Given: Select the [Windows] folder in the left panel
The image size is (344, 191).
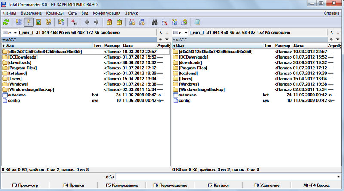Looking at the screenshot, I should [x=86, y=84].
